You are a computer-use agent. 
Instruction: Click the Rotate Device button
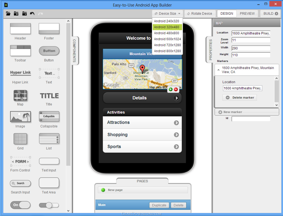pyautogui.click(x=200, y=13)
